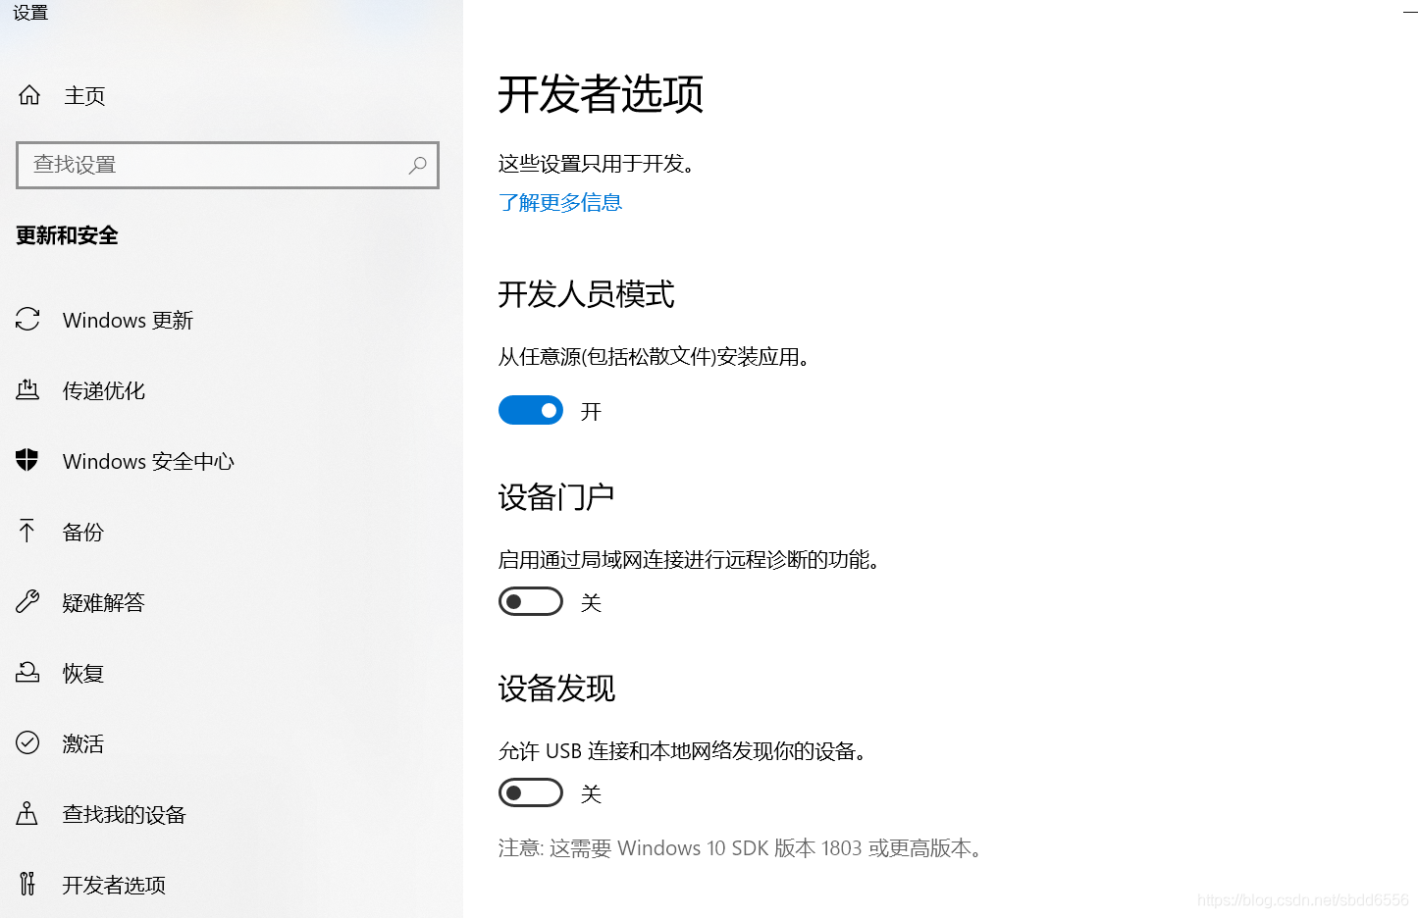Click the SDK 版本 1803 note text

[x=741, y=847]
